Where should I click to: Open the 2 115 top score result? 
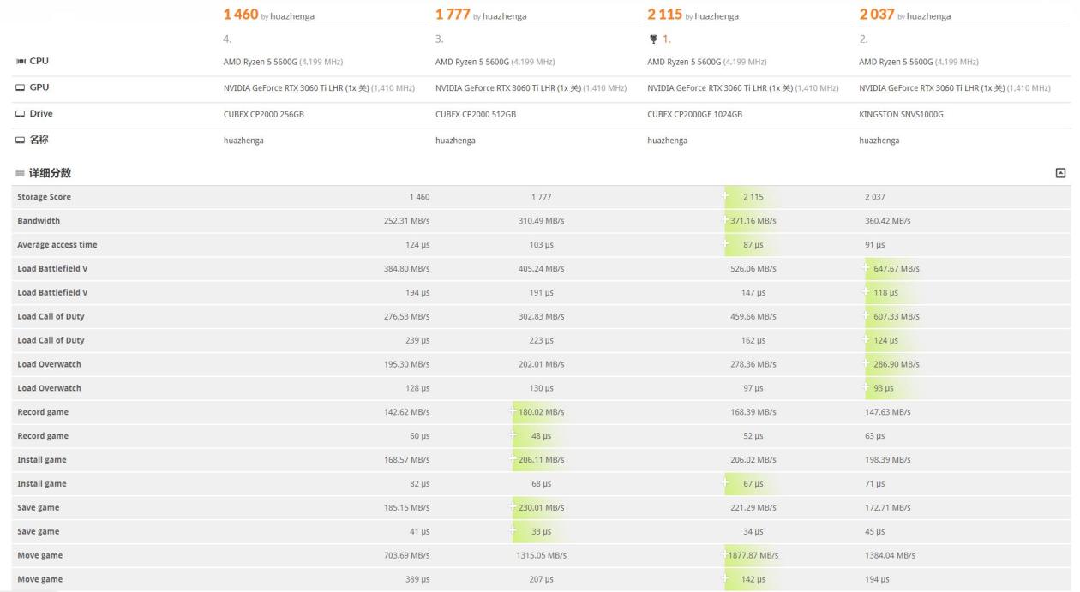664,15
